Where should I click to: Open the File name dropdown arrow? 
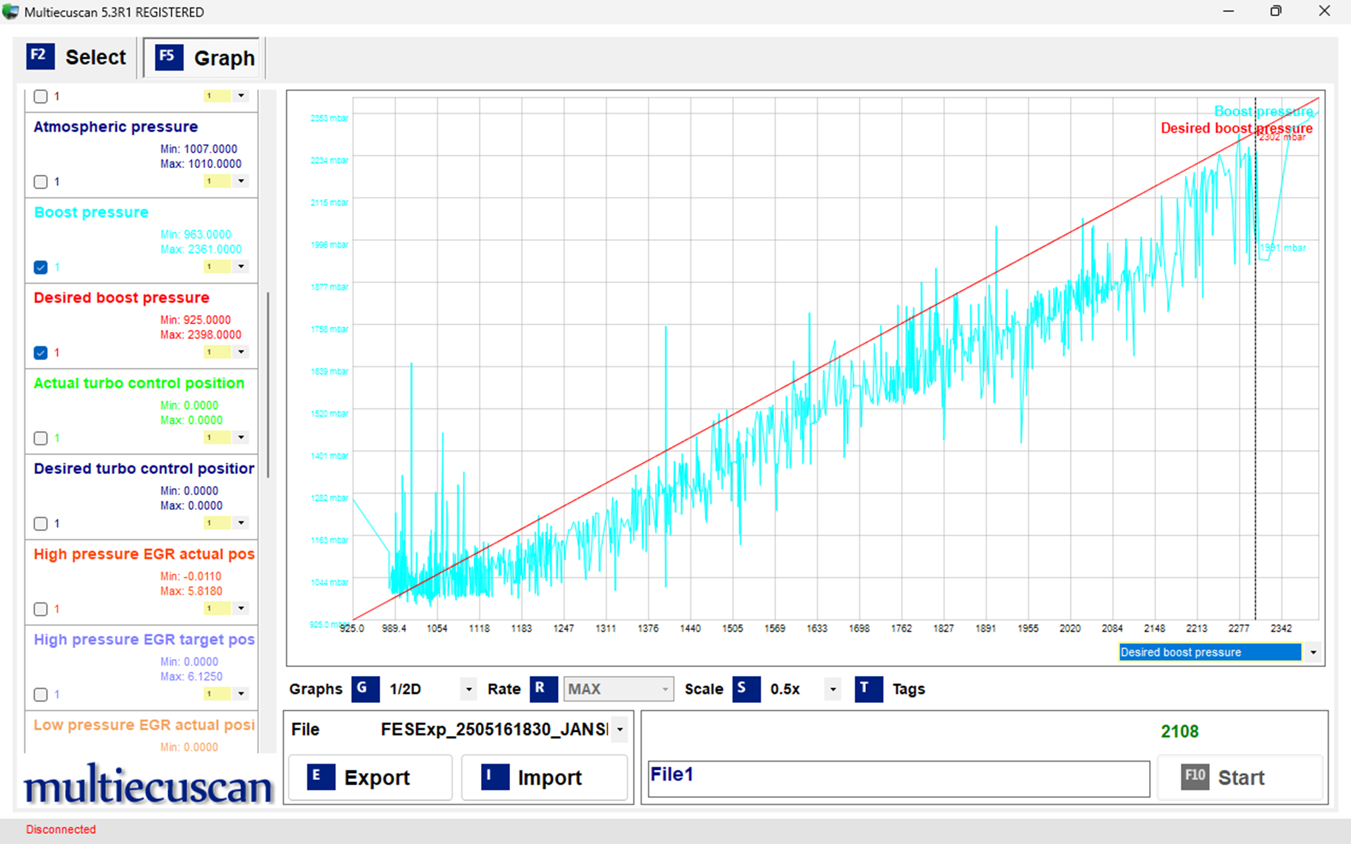click(619, 729)
